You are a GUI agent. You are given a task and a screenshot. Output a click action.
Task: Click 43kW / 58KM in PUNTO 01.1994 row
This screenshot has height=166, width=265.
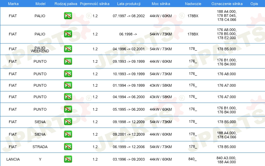click(161, 85)
